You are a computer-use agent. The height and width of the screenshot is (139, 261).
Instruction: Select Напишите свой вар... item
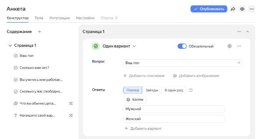click(x=38, y=116)
